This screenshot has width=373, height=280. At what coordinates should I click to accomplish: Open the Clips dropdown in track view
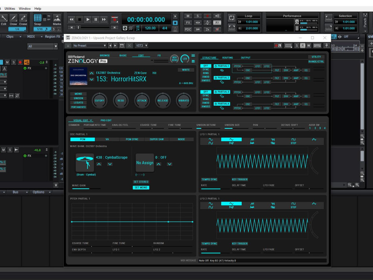coord(13,37)
